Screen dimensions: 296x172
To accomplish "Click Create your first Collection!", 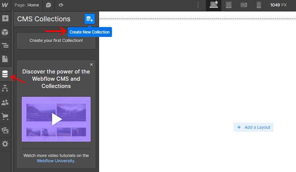I will [x=56, y=40].
